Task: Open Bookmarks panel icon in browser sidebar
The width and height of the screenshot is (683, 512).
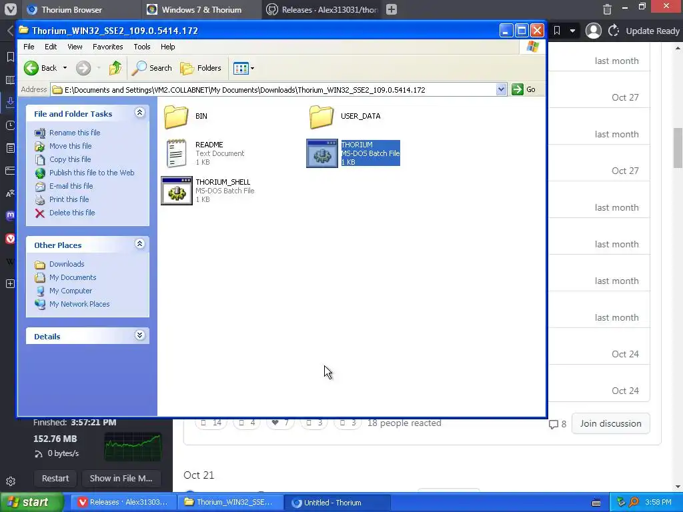Action: pos(10,57)
